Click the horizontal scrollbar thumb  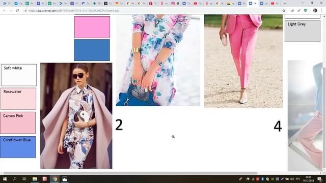[130, 173]
